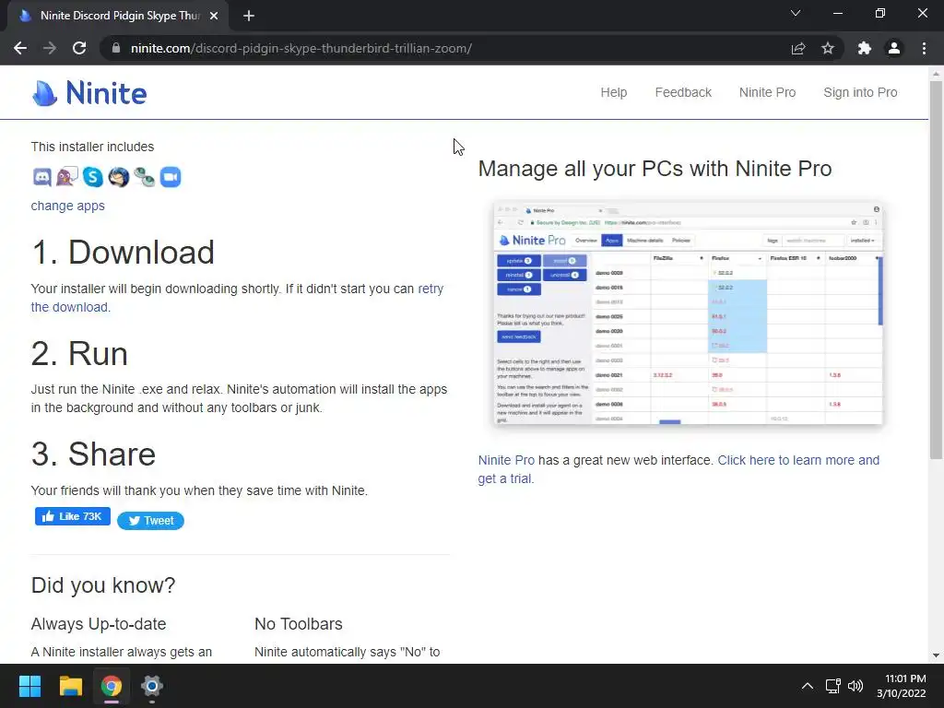Click the Tweet button
This screenshot has width=944, height=708.
tap(150, 521)
